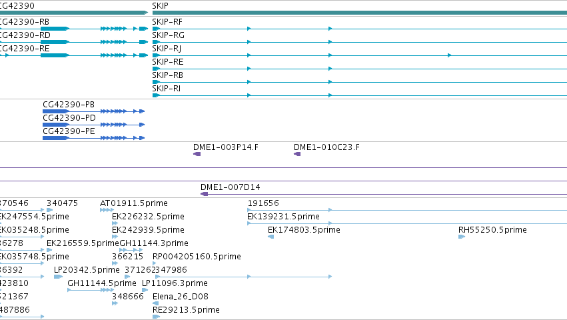
Task: Click the LP11096.3prime EST label
Action: click(x=175, y=283)
